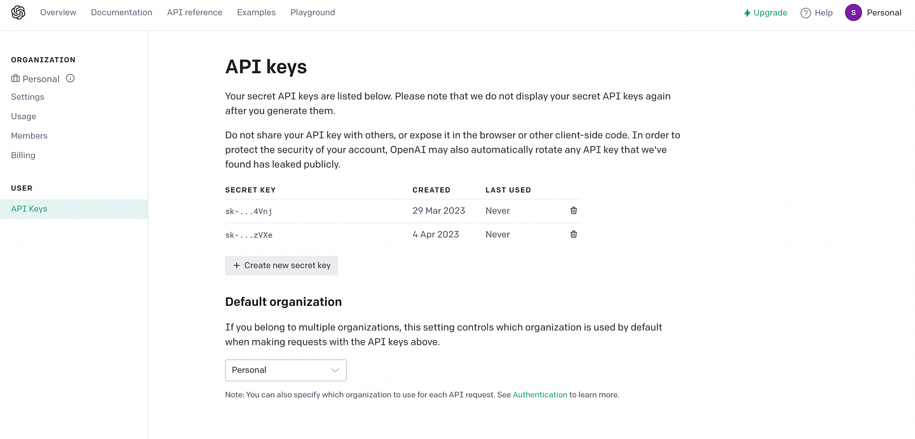Viewport: 915px width, 439px height.
Task: Click the OpenAI logo icon
Action: coord(18,13)
